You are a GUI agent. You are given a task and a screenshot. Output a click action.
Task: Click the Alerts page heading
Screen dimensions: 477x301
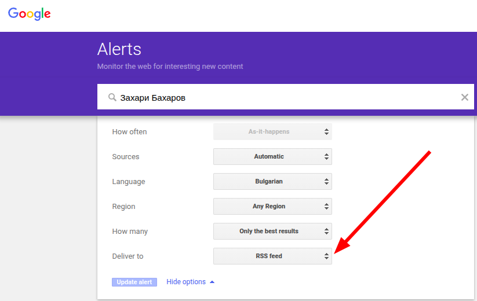pyautogui.click(x=119, y=49)
